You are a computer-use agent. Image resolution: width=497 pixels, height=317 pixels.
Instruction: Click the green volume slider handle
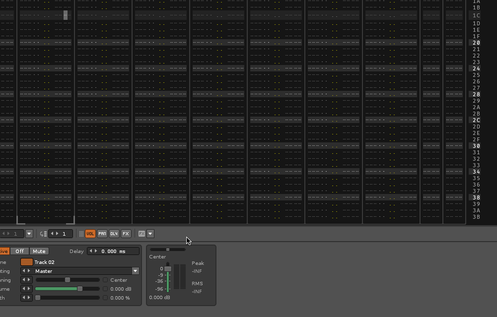80,289
